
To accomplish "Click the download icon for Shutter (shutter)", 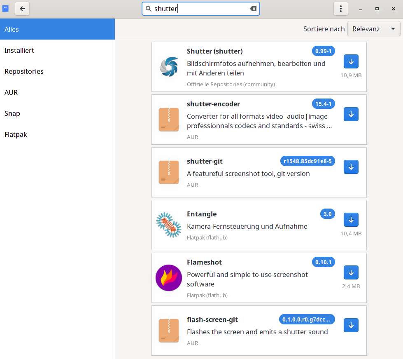I will coord(351,61).
